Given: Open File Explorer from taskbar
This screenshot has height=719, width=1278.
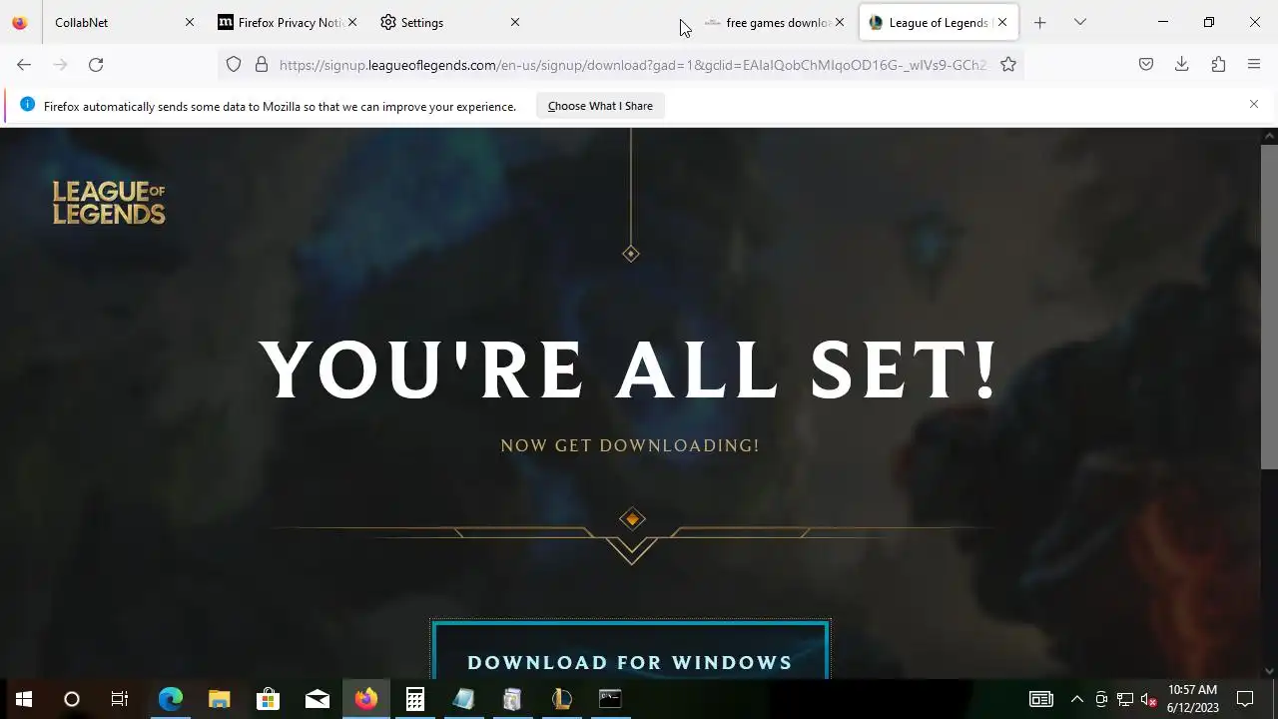Looking at the screenshot, I should tap(219, 699).
